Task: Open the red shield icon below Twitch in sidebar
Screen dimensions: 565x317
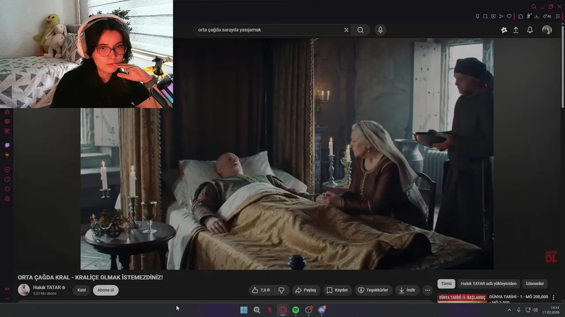Action: 7,155
